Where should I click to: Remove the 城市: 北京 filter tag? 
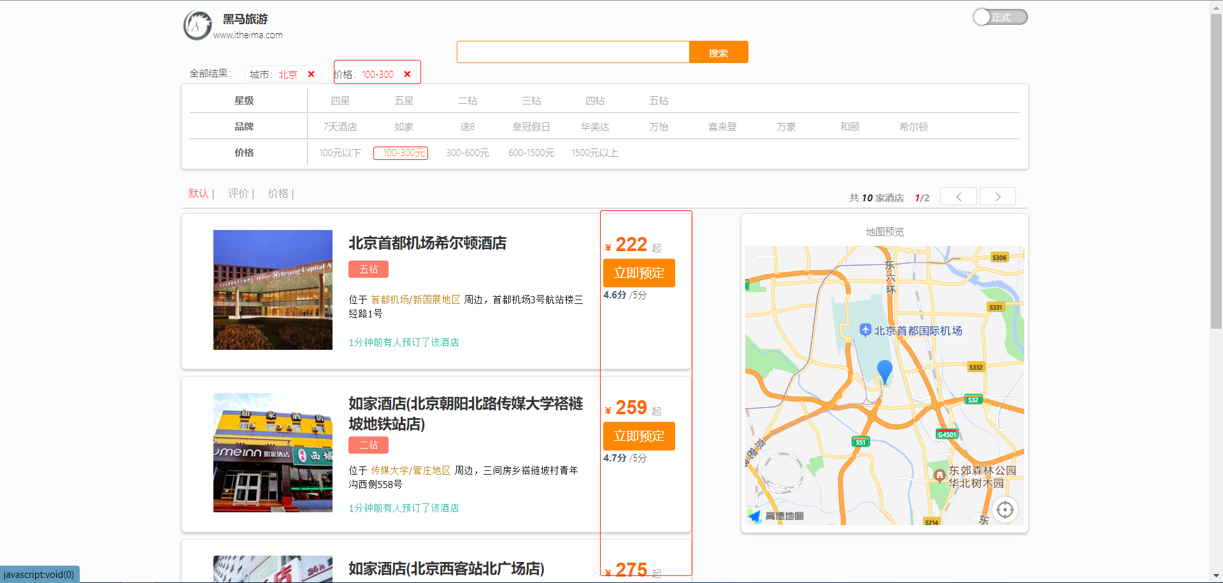tap(311, 74)
